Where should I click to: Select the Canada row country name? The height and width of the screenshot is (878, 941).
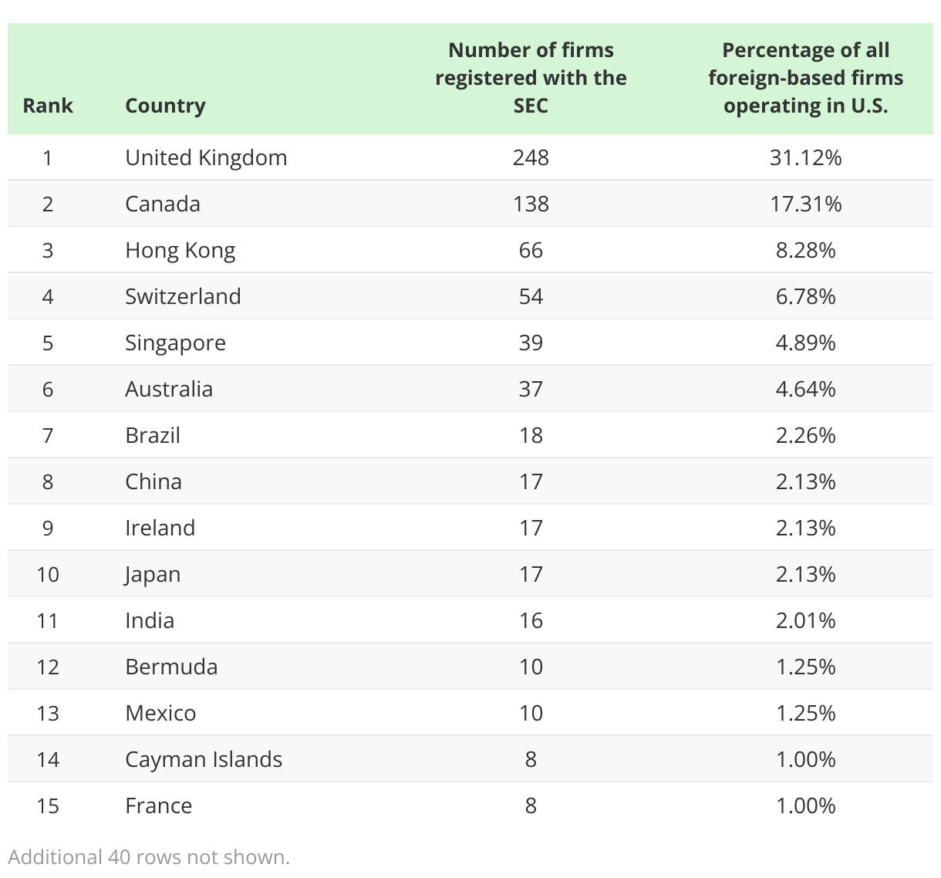[163, 204]
